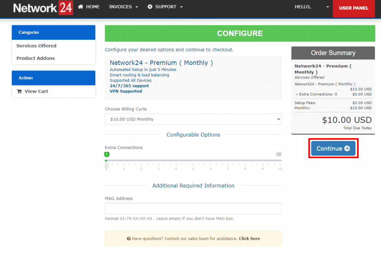Open the Hello account dropdown
Image resolution: width=381 pixels, height=254 pixels.
coord(312,7)
